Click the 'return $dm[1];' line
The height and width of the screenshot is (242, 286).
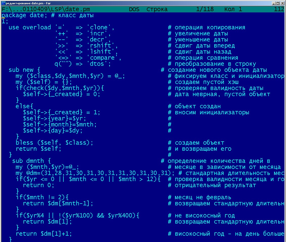point(47,222)
